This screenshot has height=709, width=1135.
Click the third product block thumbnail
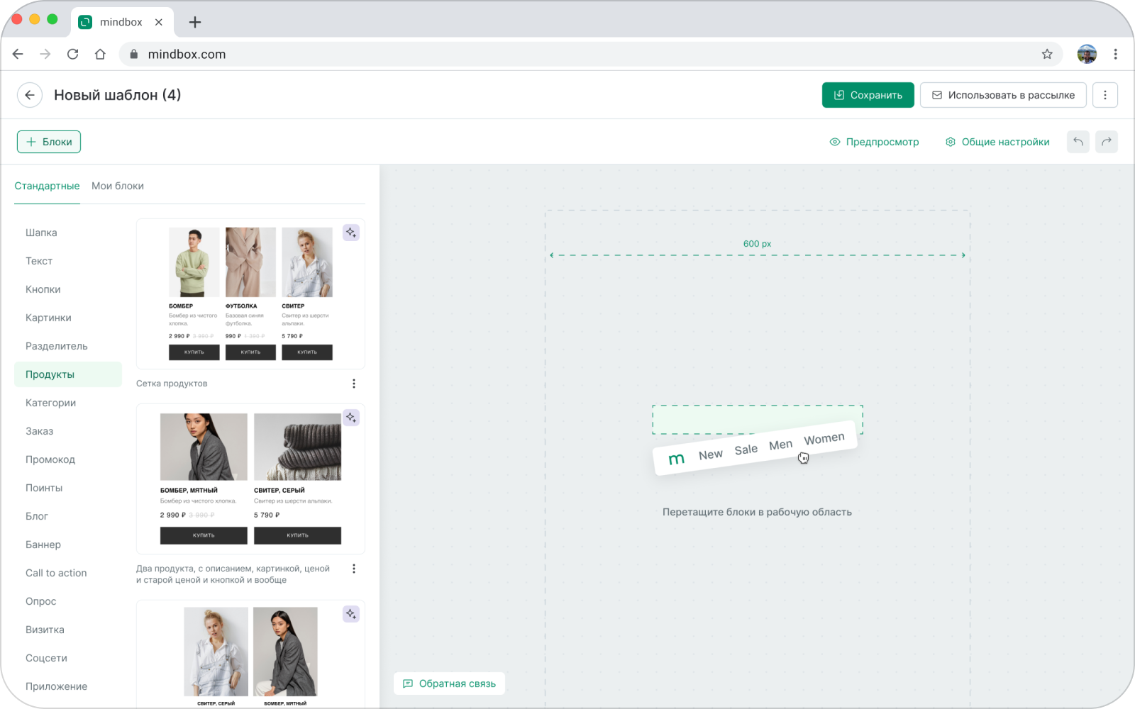(x=250, y=654)
